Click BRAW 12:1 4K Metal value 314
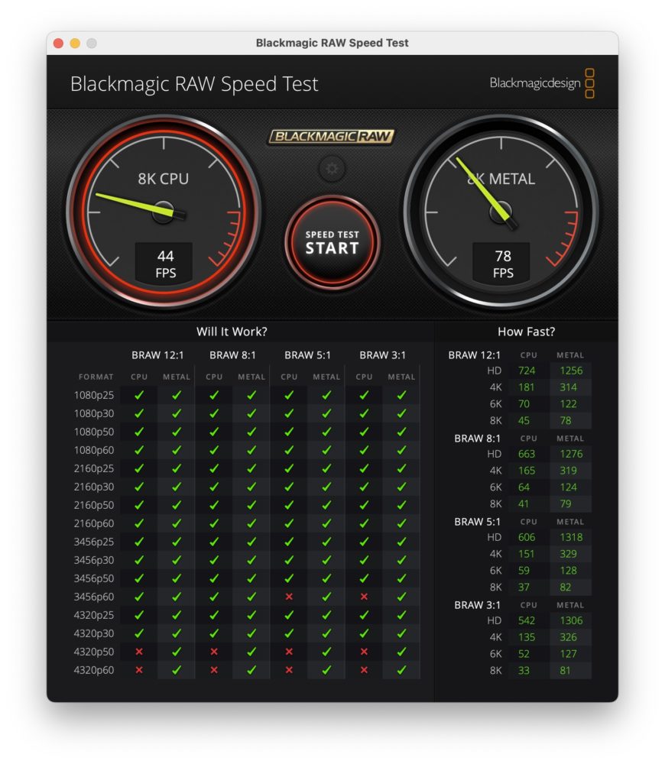The image size is (665, 764). point(568,387)
